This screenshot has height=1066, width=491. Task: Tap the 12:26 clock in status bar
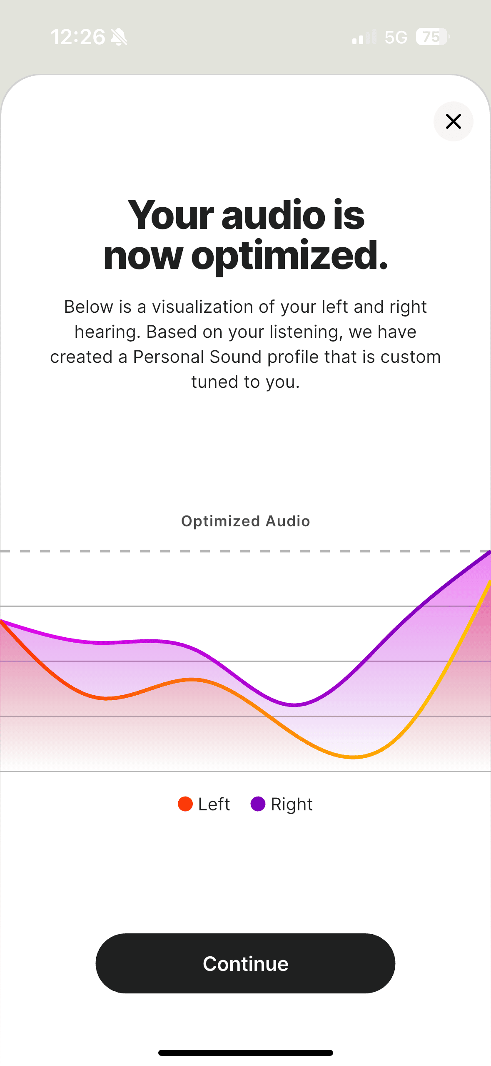pyautogui.click(x=78, y=37)
